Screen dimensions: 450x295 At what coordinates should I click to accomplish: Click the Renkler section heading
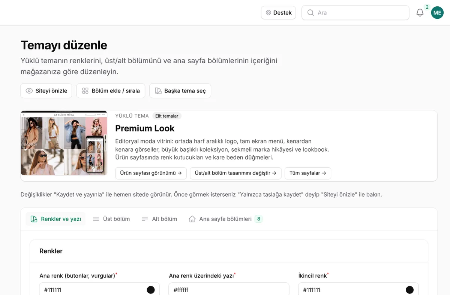click(51, 251)
